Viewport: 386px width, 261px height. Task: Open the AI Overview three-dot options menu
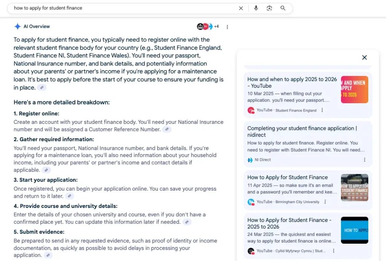click(227, 27)
